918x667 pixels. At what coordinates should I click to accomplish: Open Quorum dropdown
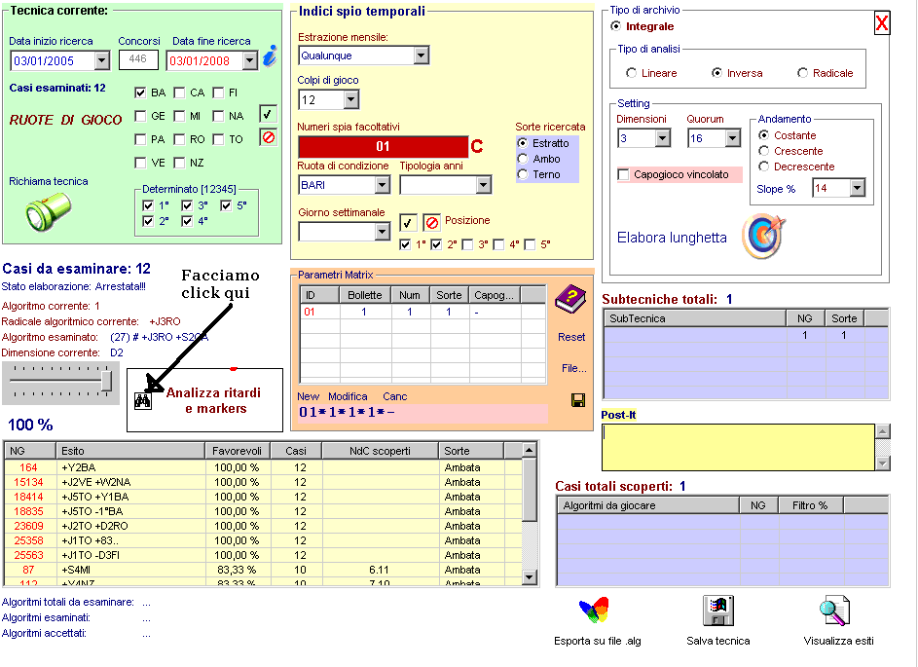(x=733, y=138)
